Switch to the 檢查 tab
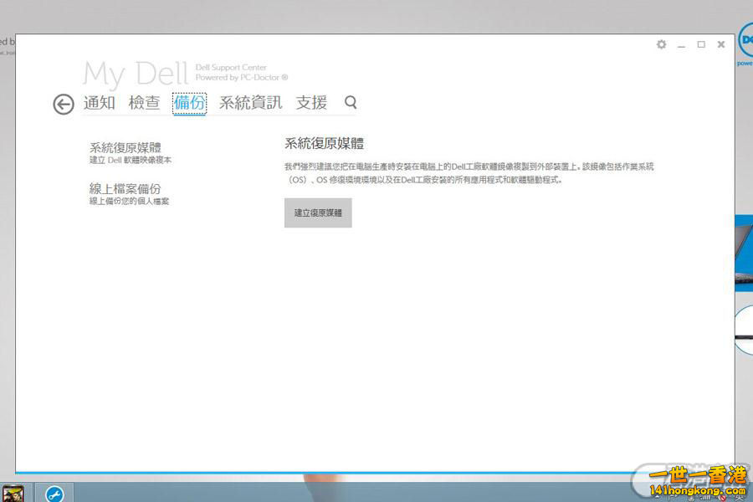Image resolution: width=753 pixels, height=502 pixels. click(144, 103)
